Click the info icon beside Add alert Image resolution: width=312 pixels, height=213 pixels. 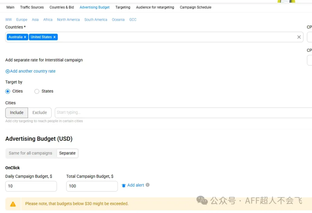[x=147, y=185]
